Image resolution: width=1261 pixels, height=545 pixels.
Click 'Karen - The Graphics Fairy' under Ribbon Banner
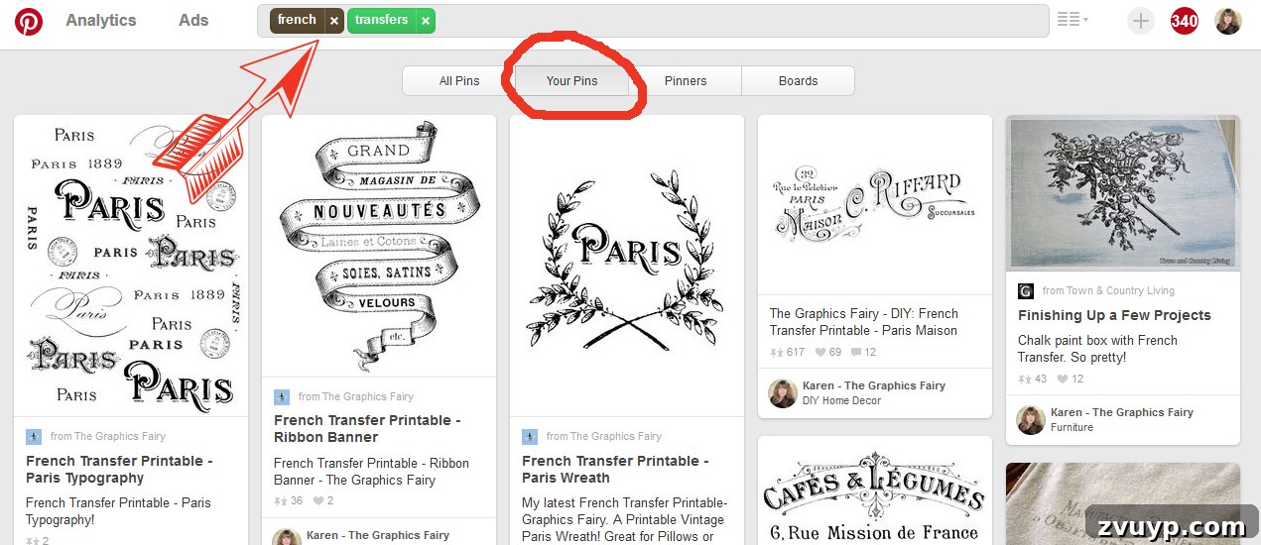[x=378, y=535]
